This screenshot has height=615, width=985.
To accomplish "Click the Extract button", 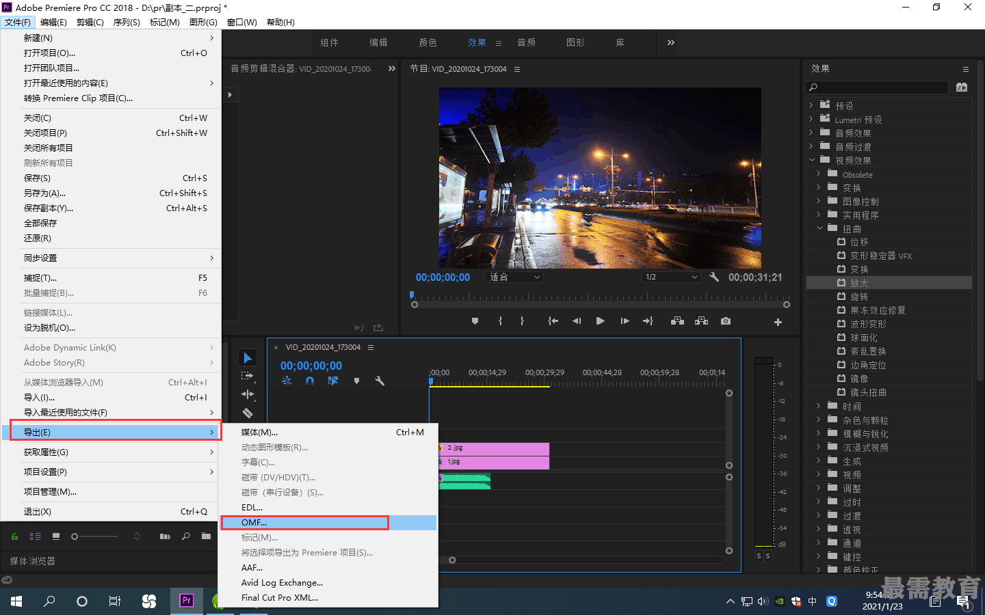I will click(701, 321).
